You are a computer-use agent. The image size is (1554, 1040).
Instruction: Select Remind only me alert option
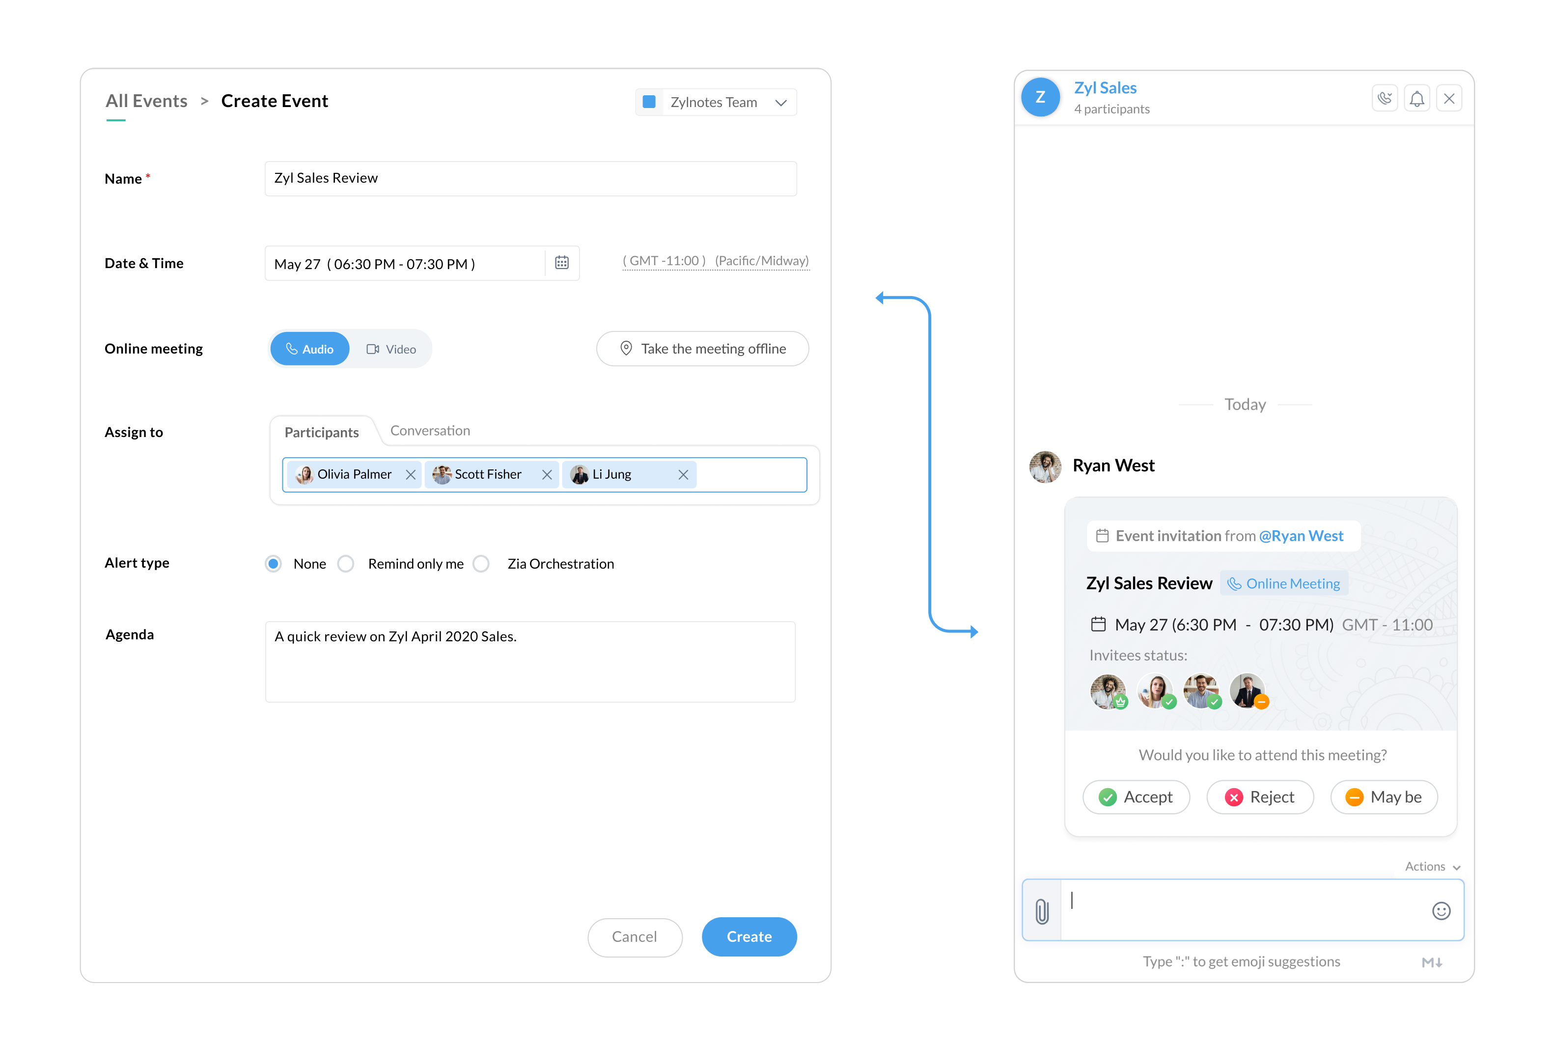[x=347, y=563]
